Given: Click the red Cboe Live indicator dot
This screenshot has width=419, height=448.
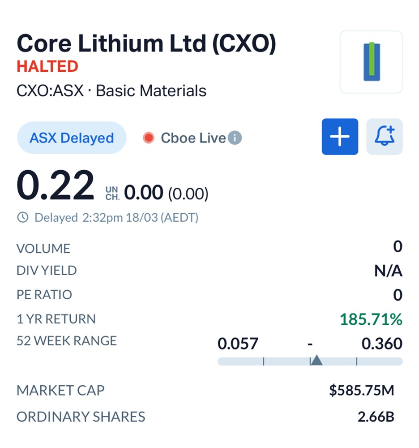Looking at the screenshot, I should [x=148, y=138].
